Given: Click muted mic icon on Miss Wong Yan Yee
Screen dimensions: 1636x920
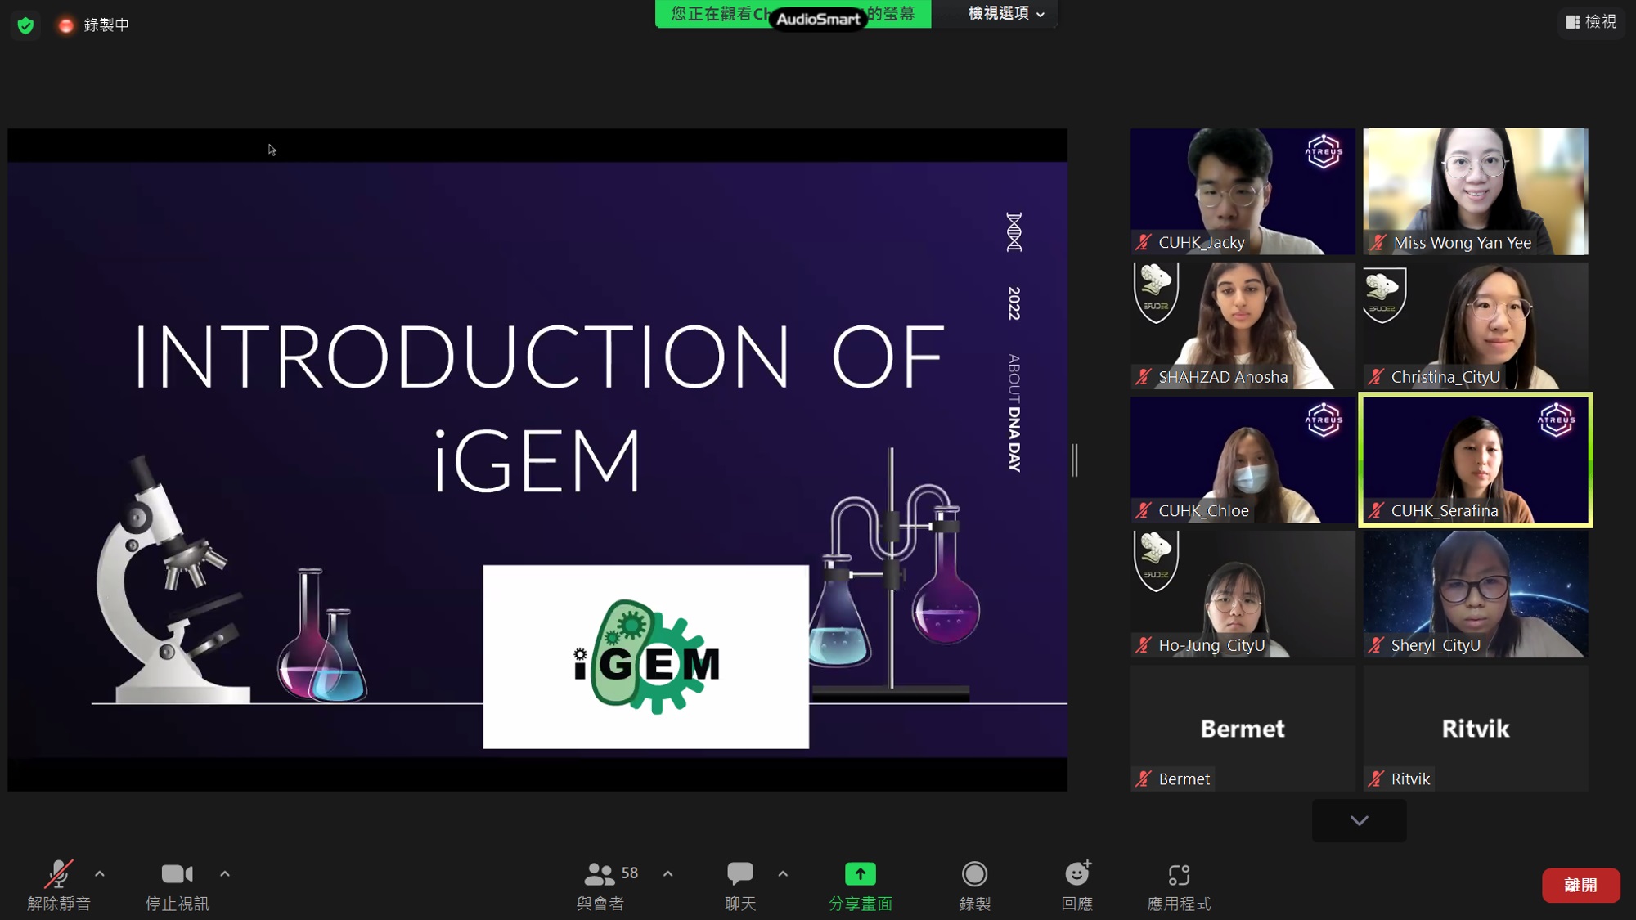Looking at the screenshot, I should 1378,242.
